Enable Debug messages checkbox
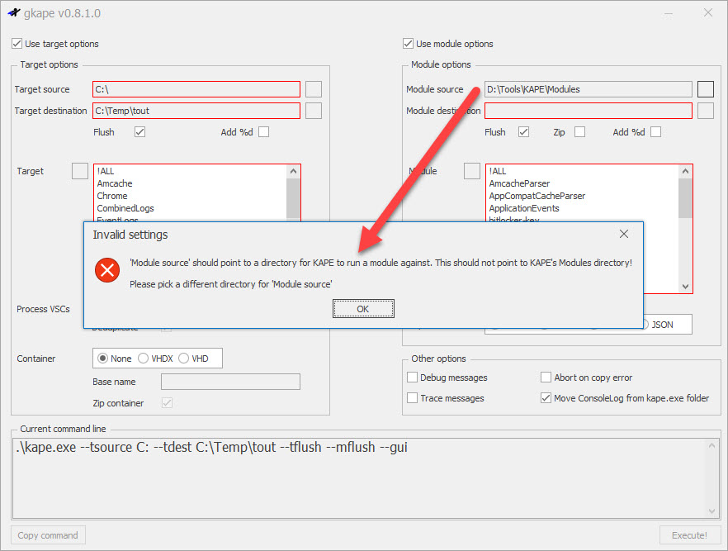Screen dimensions: 728x551 click(413, 377)
